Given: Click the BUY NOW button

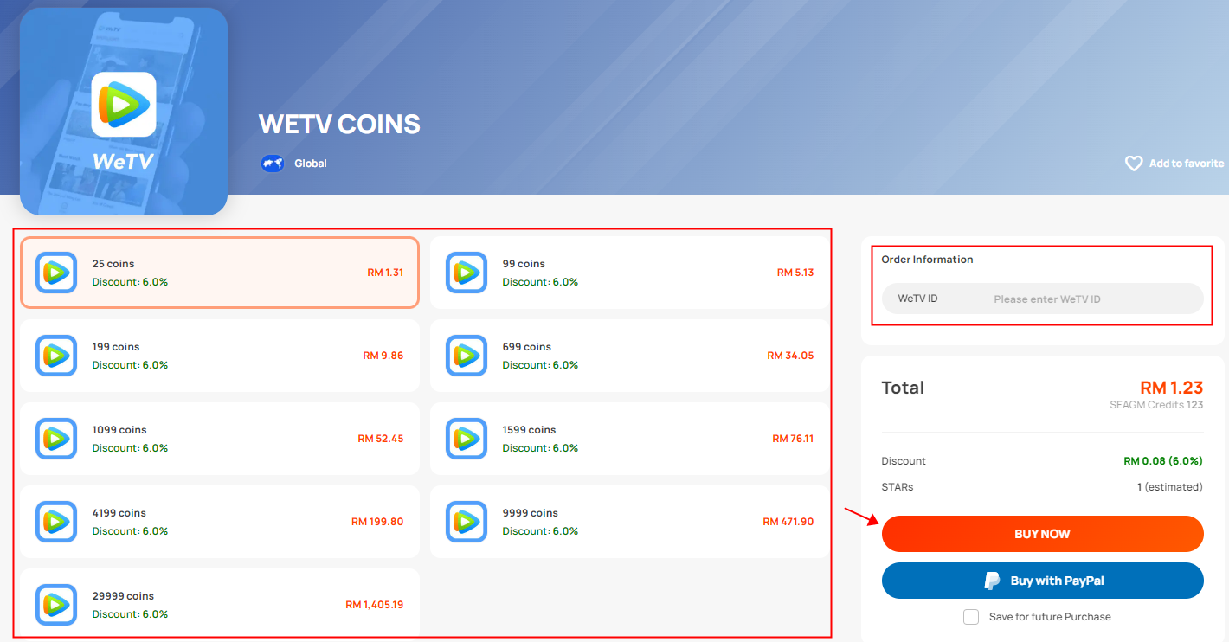Looking at the screenshot, I should point(1042,534).
